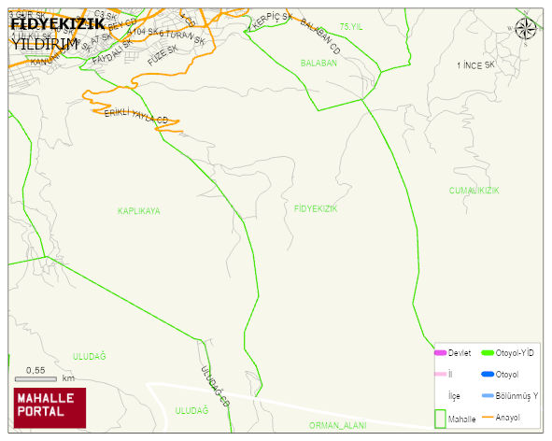Click the İlçe legend text

tap(454, 396)
